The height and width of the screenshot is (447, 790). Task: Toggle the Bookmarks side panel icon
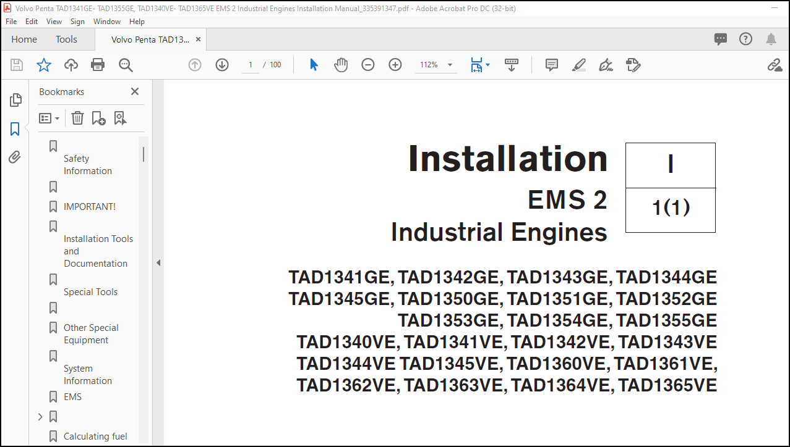click(15, 129)
